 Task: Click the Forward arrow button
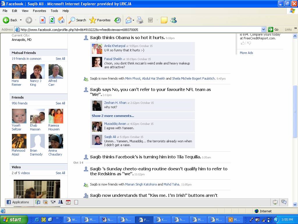point(29,20)
